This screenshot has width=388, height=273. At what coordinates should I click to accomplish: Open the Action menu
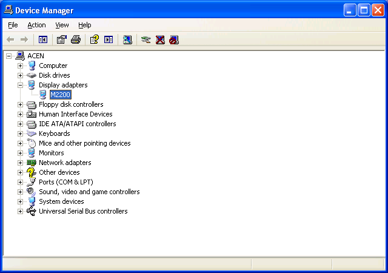pos(36,25)
